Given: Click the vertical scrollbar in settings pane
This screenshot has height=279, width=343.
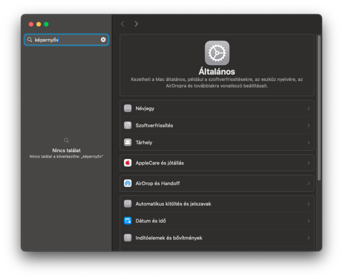Looking at the screenshot, I should click(319, 108).
